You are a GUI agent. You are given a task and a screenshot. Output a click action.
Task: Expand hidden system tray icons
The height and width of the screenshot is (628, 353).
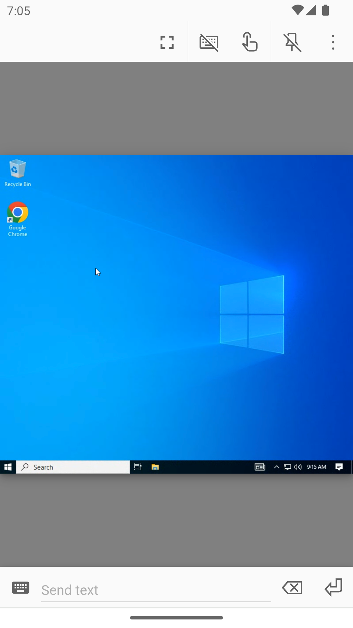tap(277, 467)
